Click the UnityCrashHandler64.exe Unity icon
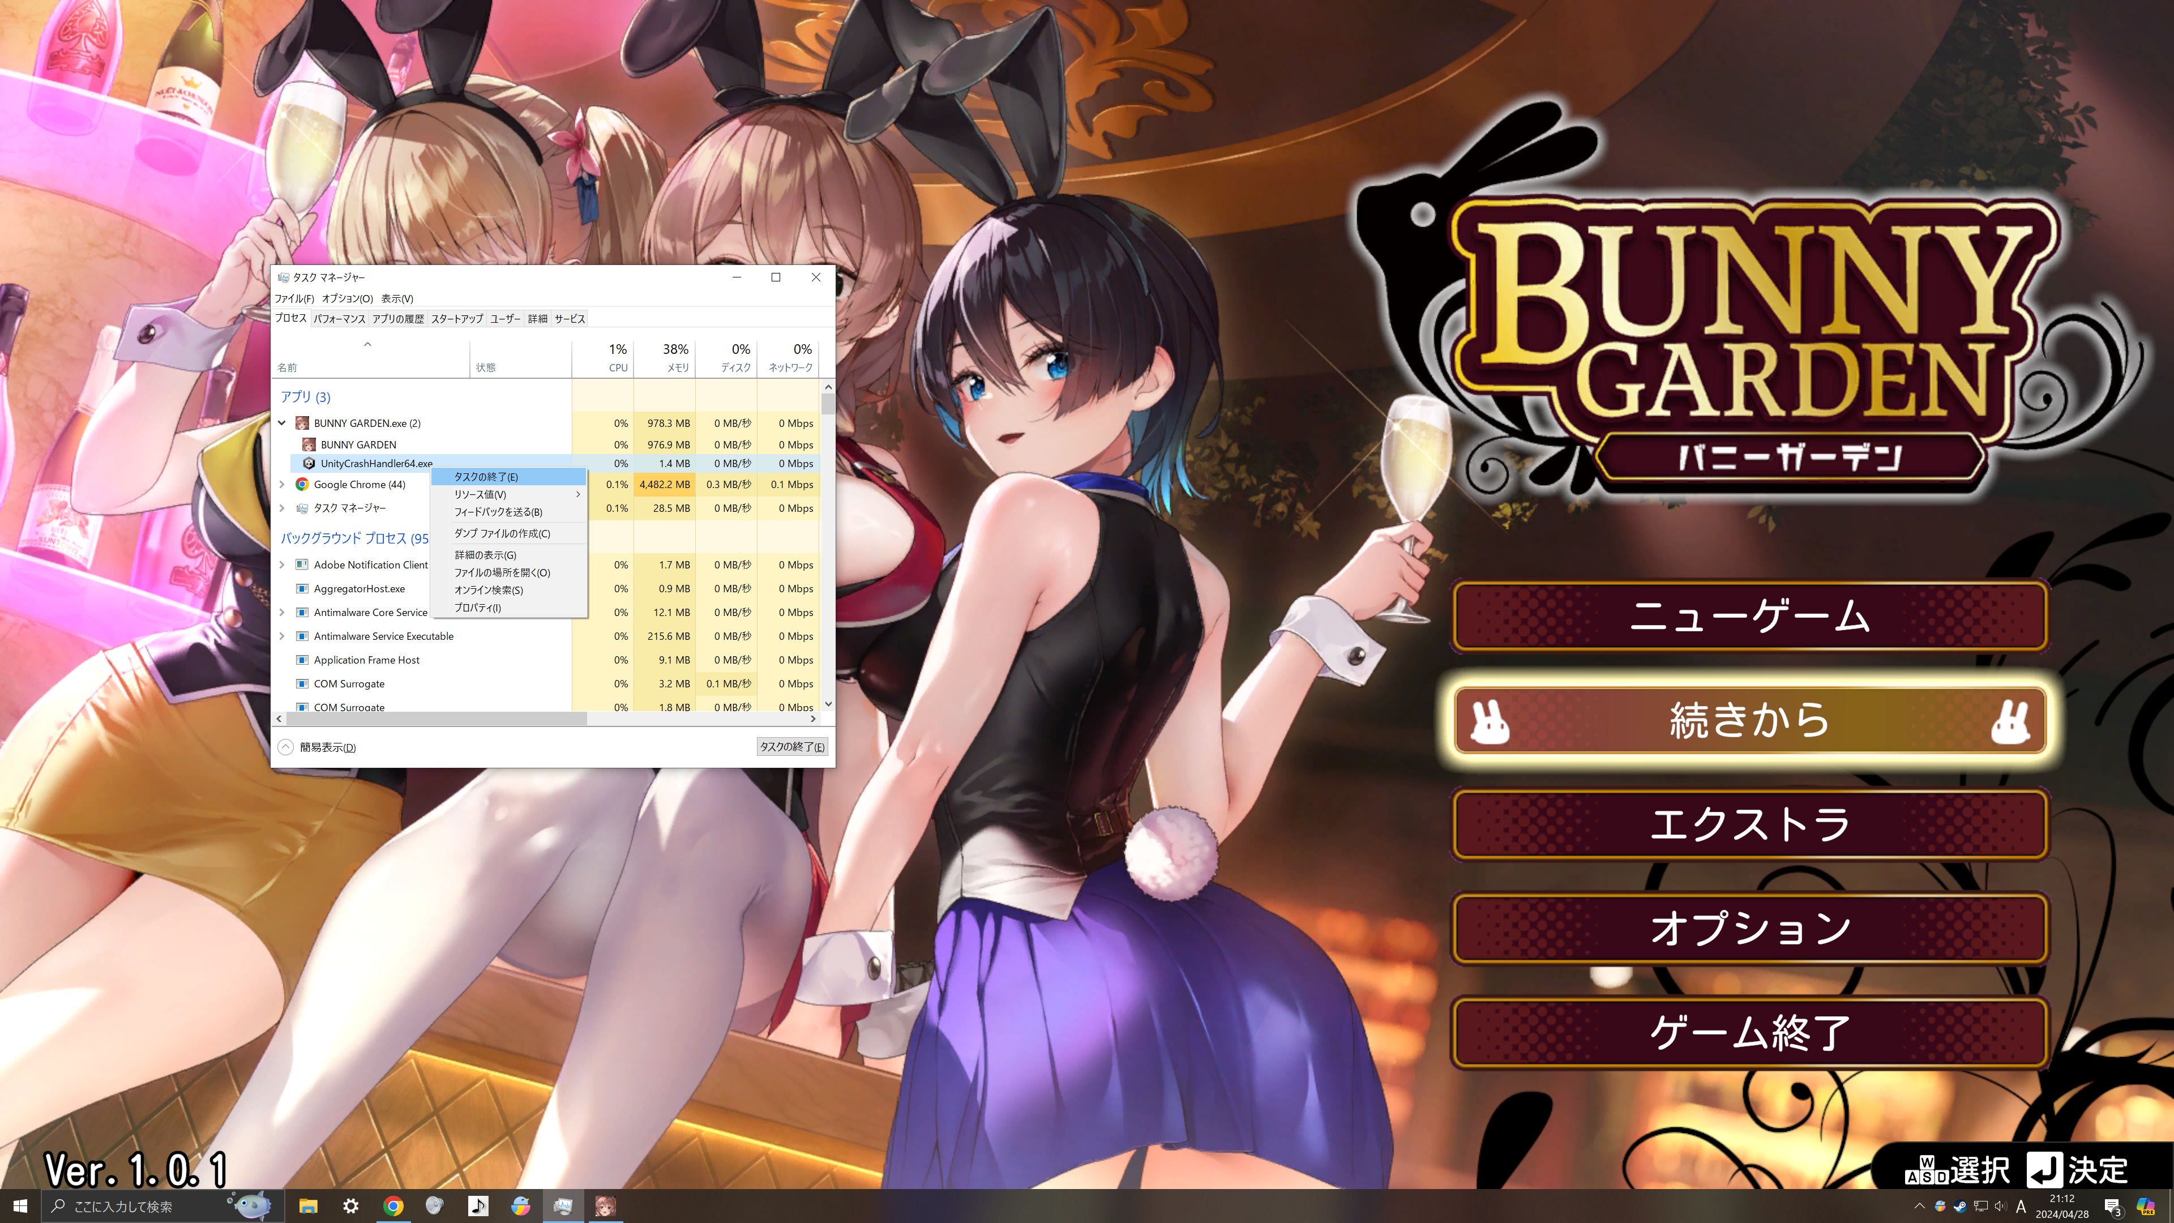Image resolution: width=2174 pixels, height=1223 pixels. pyautogui.click(x=309, y=463)
